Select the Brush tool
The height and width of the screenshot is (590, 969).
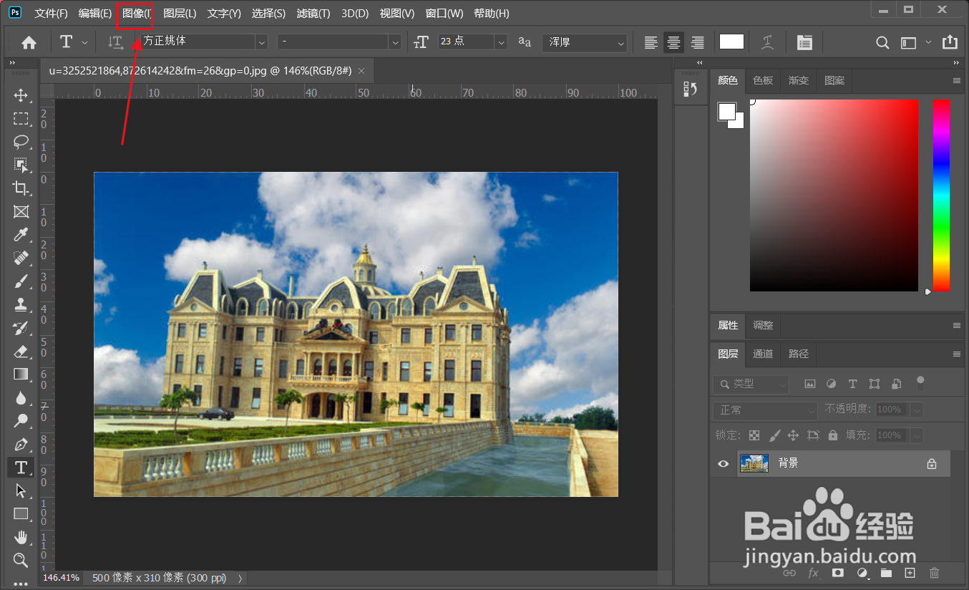pos(21,281)
